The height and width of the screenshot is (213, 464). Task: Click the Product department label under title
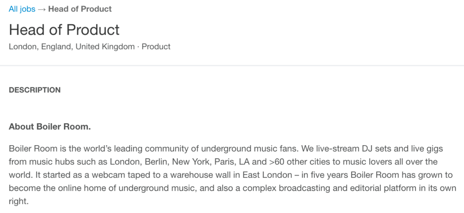click(156, 47)
